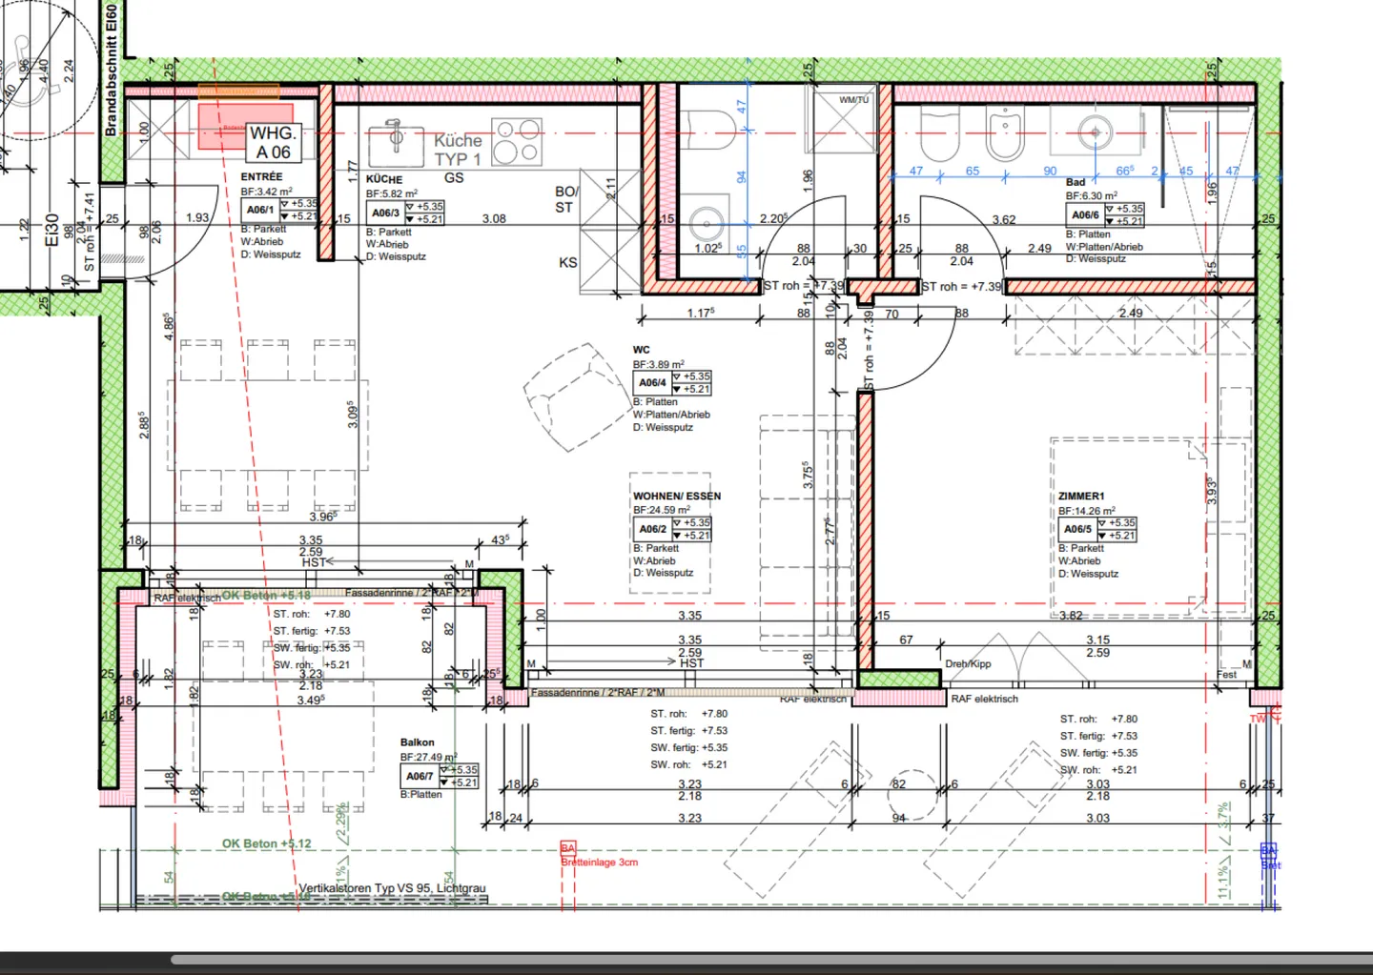Click the round washbasin in the Bad
1373x975 pixels.
pos(1095,132)
